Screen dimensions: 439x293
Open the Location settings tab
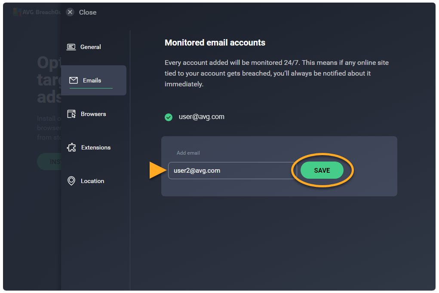(92, 181)
